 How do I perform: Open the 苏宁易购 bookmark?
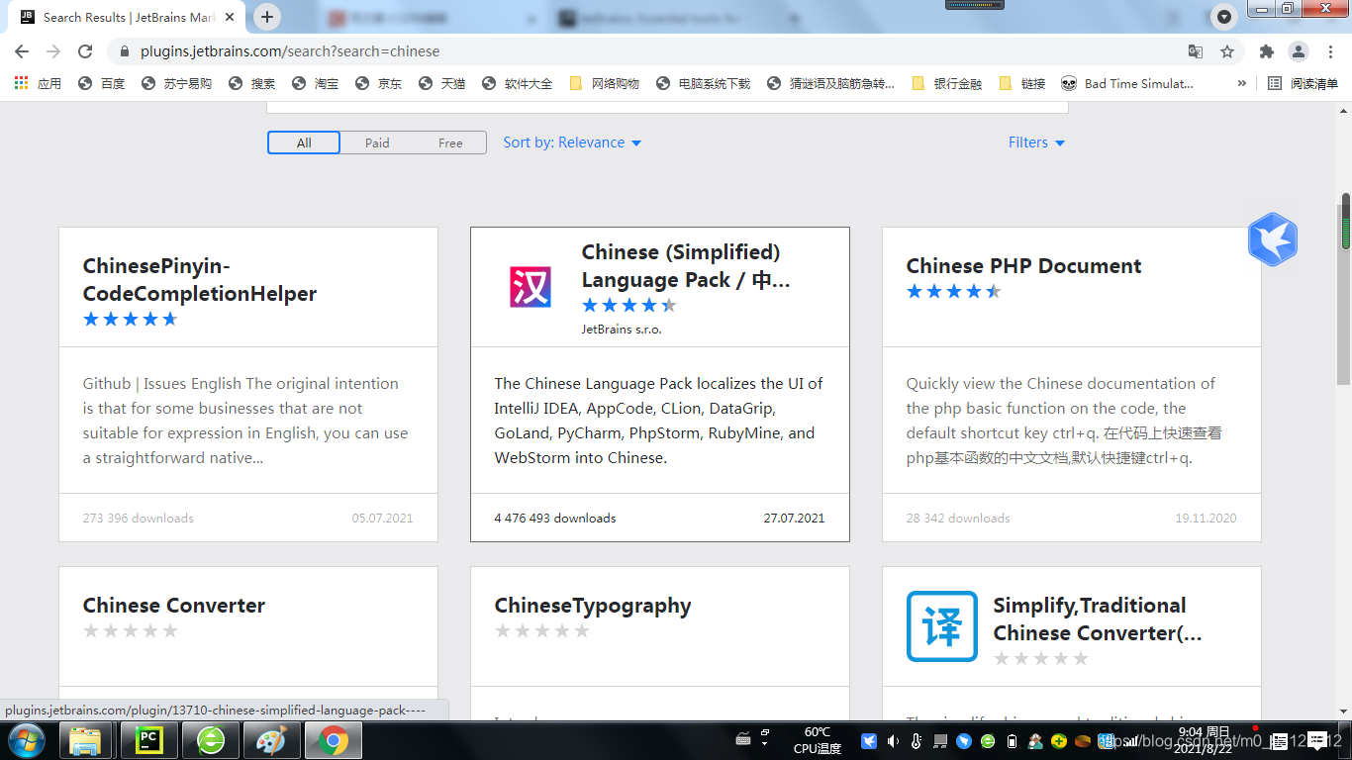175,84
